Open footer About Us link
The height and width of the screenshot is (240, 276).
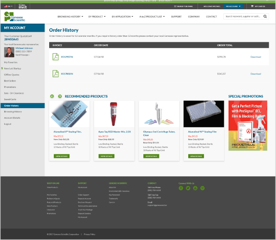click(112, 187)
